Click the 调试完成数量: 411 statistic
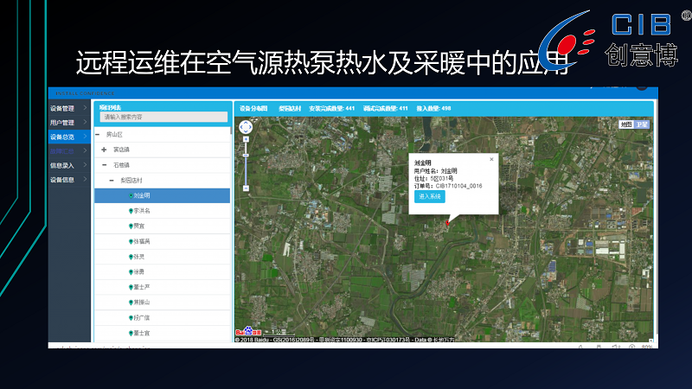The height and width of the screenshot is (389, 692). [x=385, y=109]
